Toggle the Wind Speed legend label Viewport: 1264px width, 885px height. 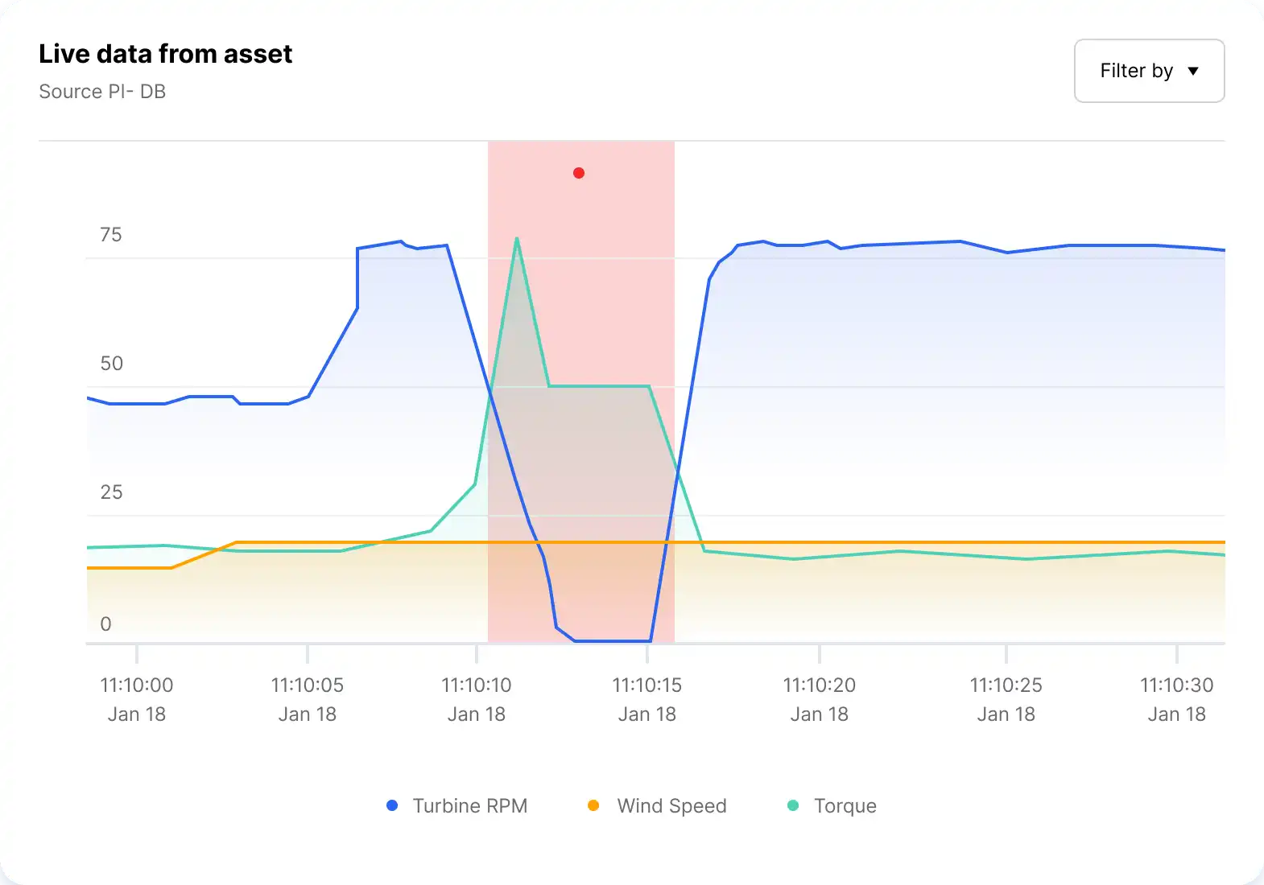671,805
